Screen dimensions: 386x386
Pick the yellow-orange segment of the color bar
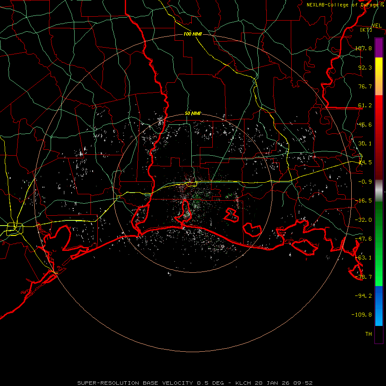379,76
